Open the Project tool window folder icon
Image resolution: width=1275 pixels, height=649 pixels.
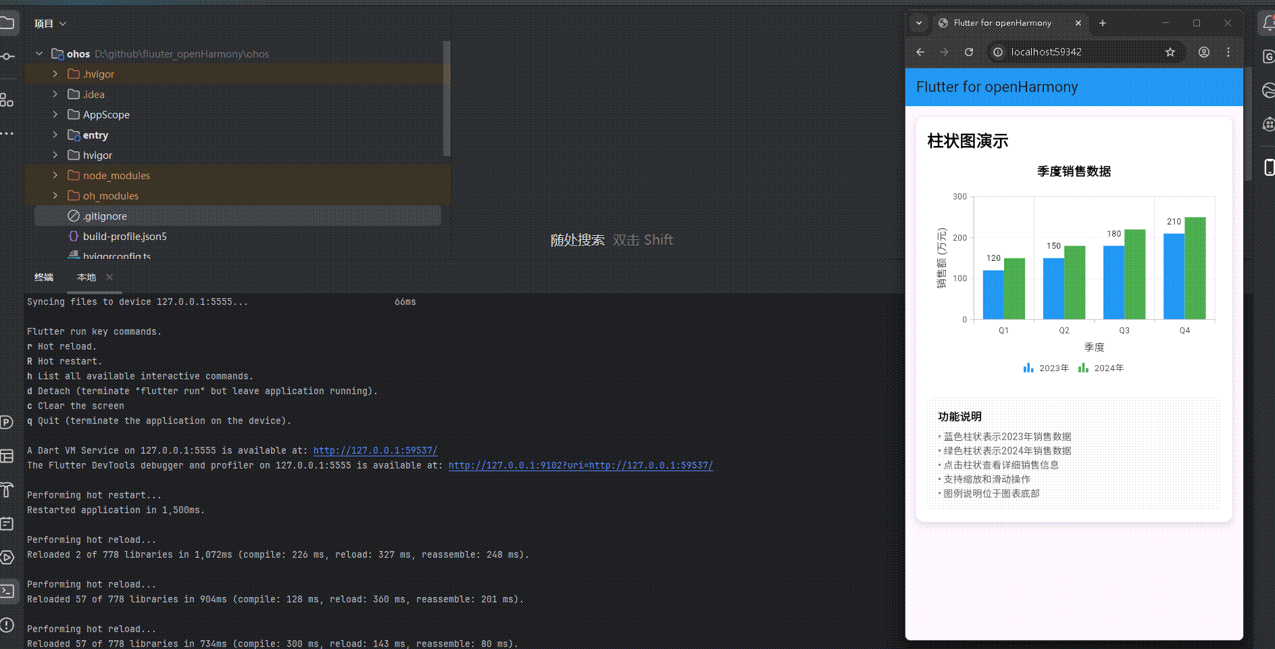7,24
